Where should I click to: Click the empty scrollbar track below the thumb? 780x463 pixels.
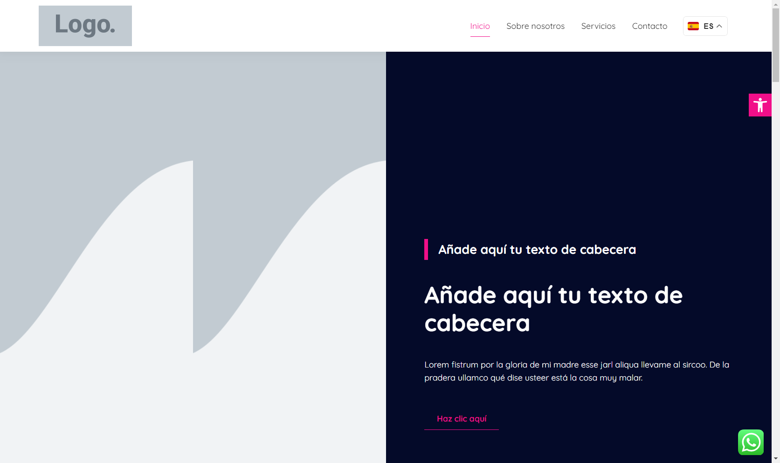(x=776, y=270)
